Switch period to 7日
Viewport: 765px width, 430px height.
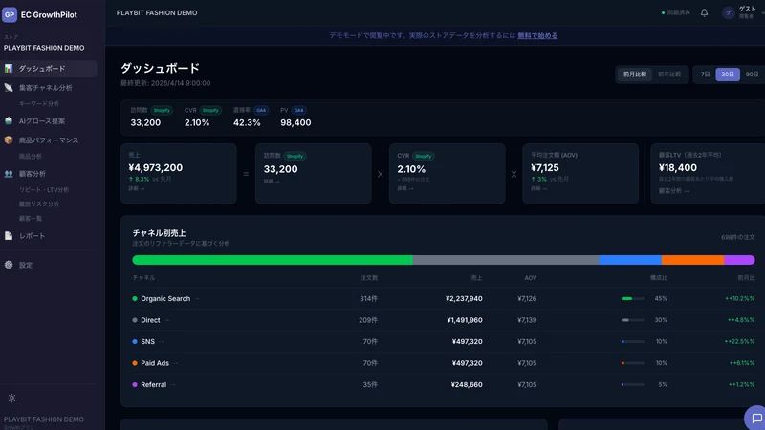pos(705,75)
